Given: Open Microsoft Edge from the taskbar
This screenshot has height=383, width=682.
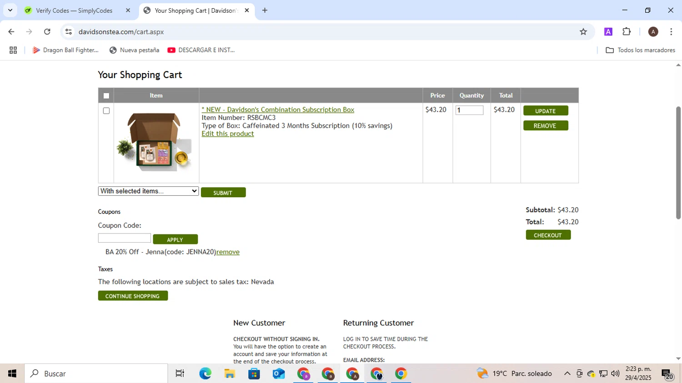Looking at the screenshot, I should pos(205,373).
